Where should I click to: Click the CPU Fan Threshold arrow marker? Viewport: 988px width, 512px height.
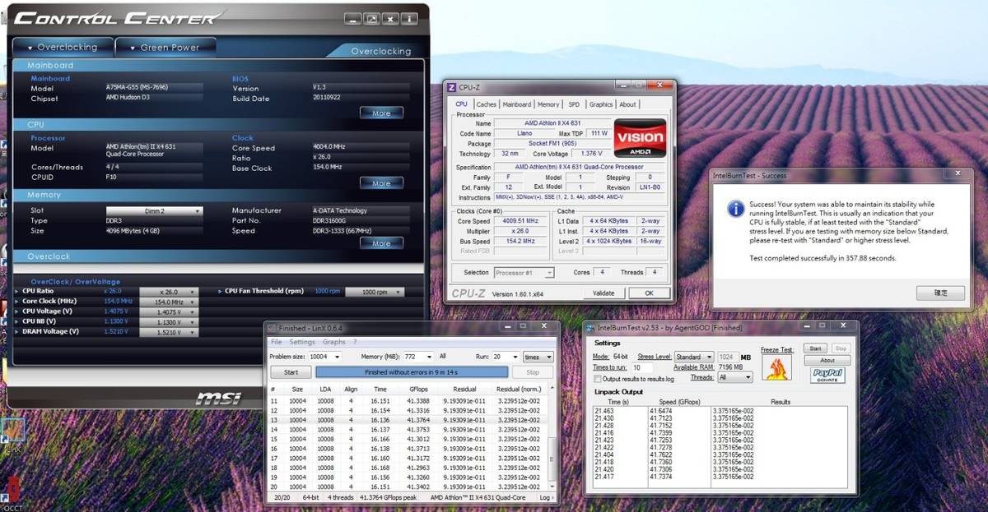221,291
